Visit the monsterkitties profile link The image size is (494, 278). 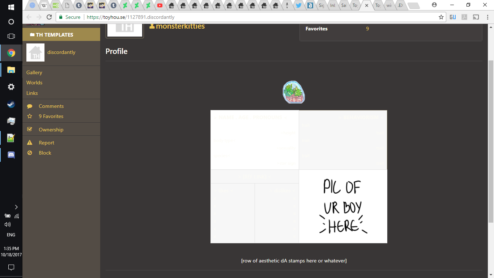[x=180, y=26]
